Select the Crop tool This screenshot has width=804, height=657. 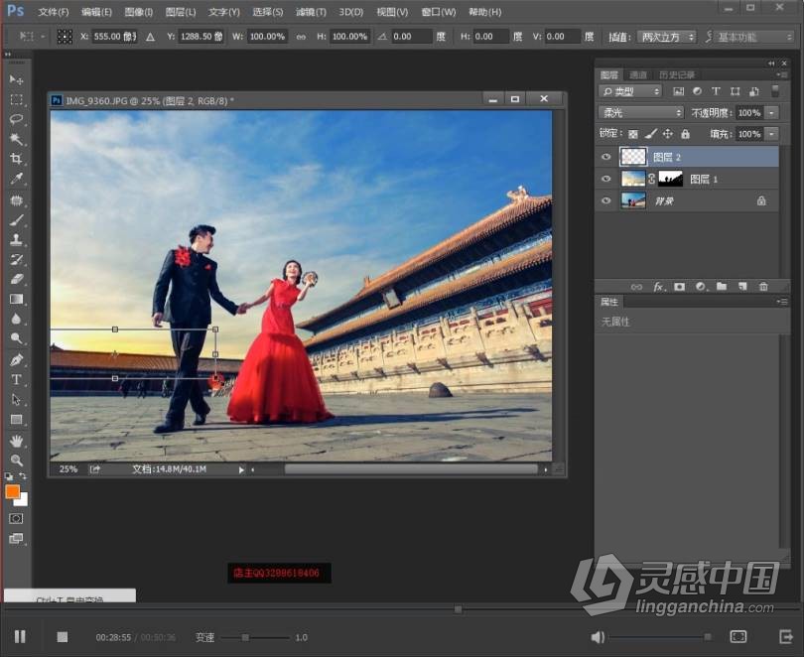[x=17, y=159]
